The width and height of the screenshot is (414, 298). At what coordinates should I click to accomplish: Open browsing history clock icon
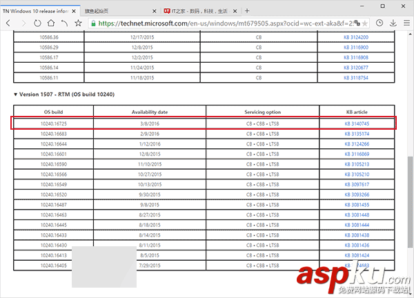tap(379, 23)
